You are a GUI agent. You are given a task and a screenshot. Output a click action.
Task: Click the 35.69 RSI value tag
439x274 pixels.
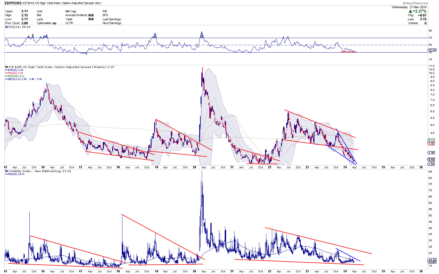432,50
